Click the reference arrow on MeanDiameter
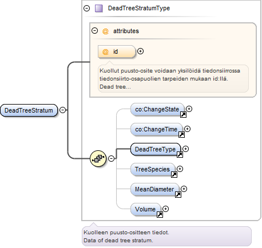This screenshot has height=248, width=262. [x=178, y=194]
